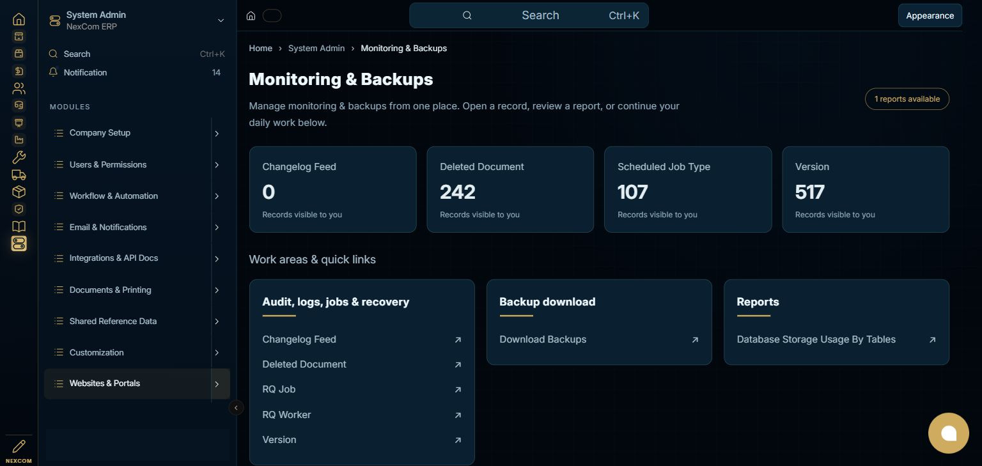Open the RQ Worker arrow icon
The width and height of the screenshot is (982, 466).
458,416
